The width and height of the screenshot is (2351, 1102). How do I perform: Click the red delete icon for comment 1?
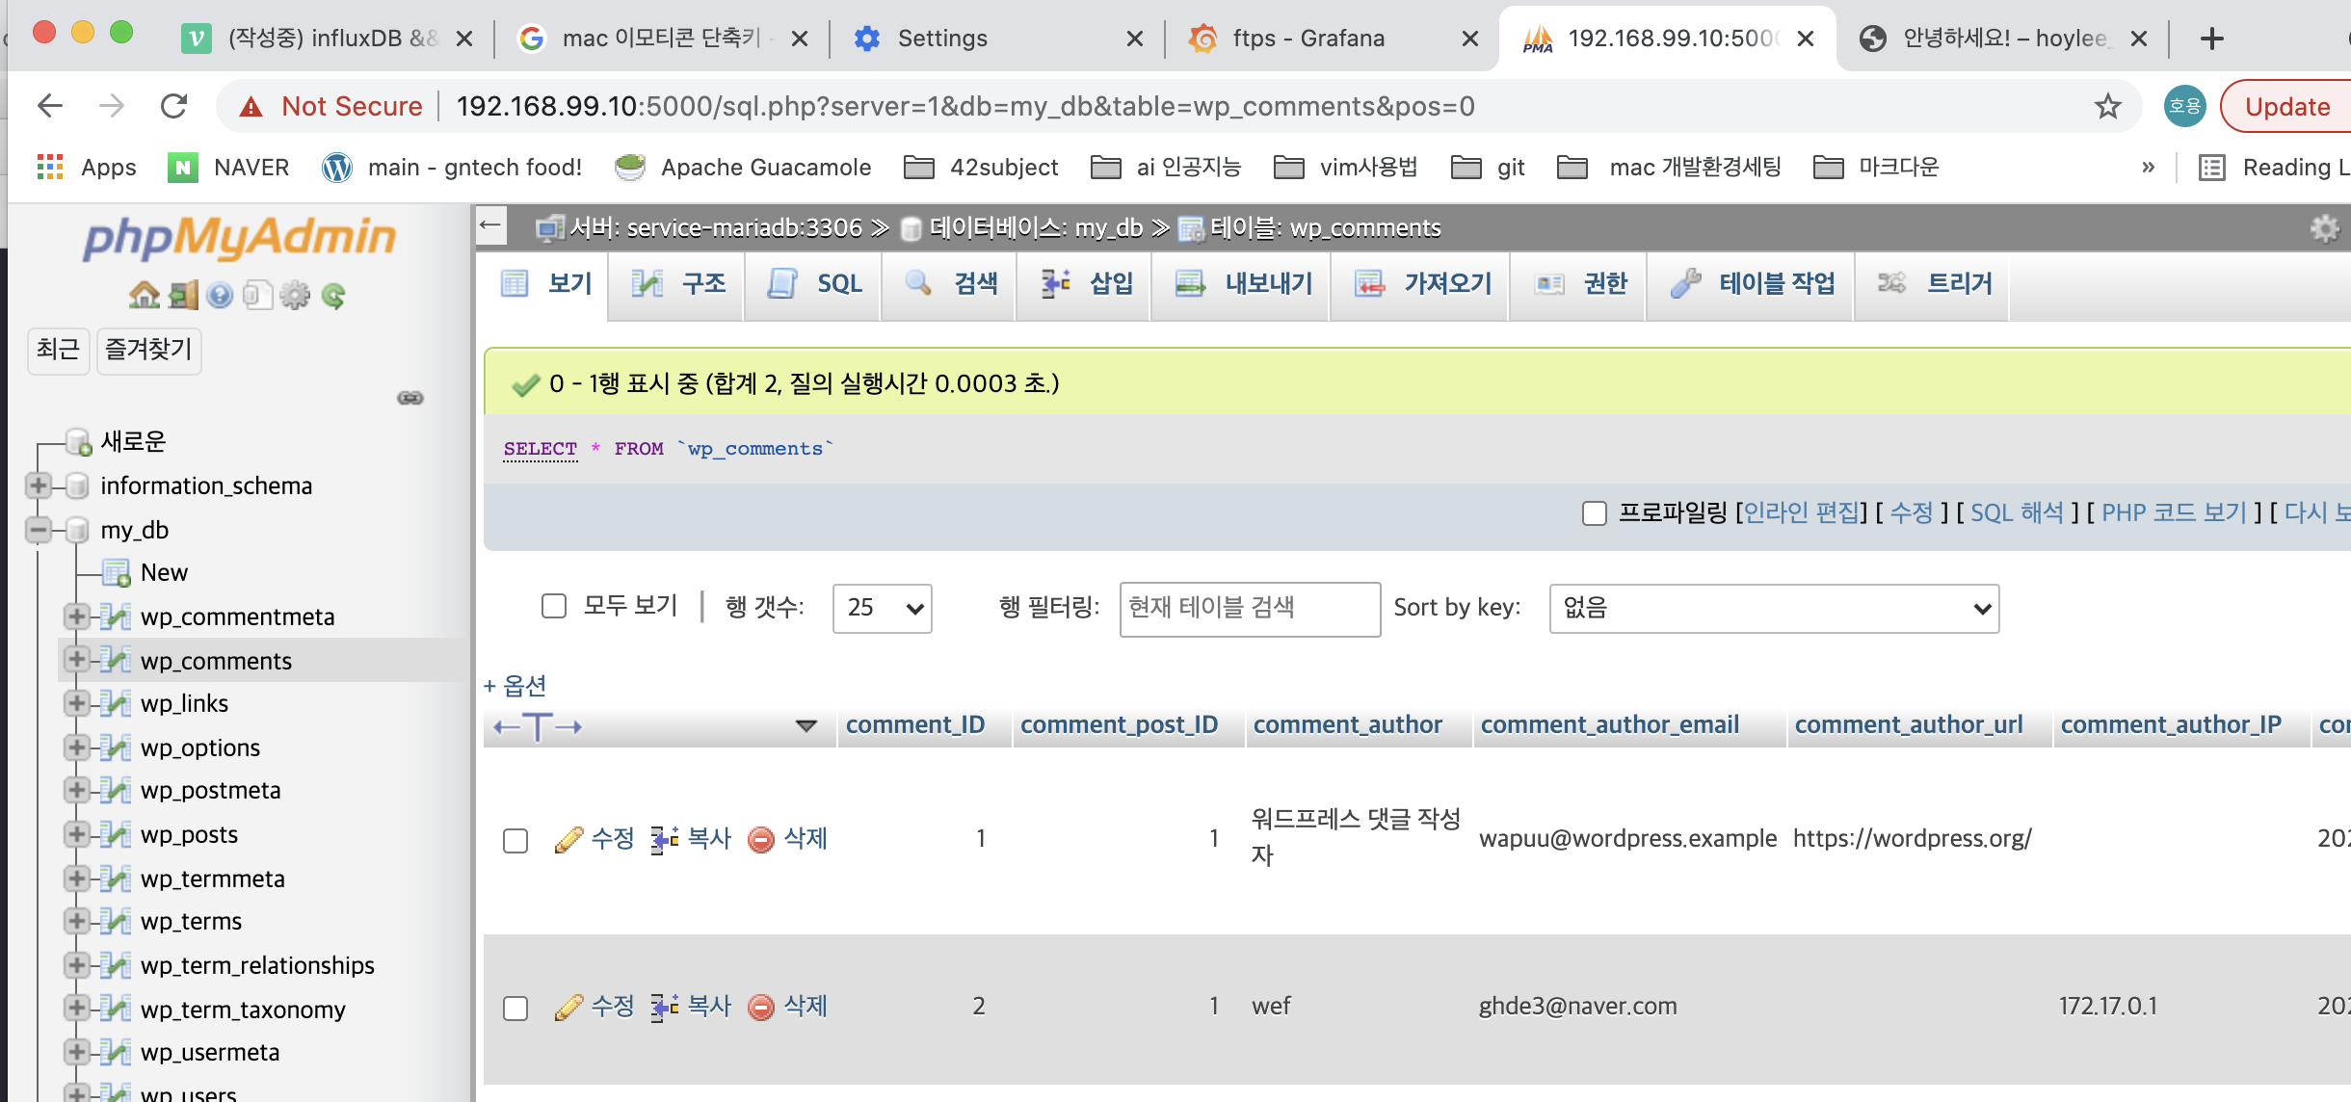coord(761,839)
